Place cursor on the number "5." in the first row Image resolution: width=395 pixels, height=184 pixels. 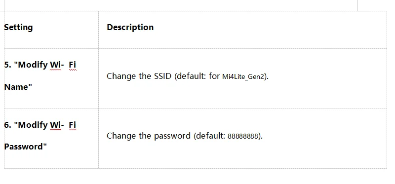(x=8, y=65)
